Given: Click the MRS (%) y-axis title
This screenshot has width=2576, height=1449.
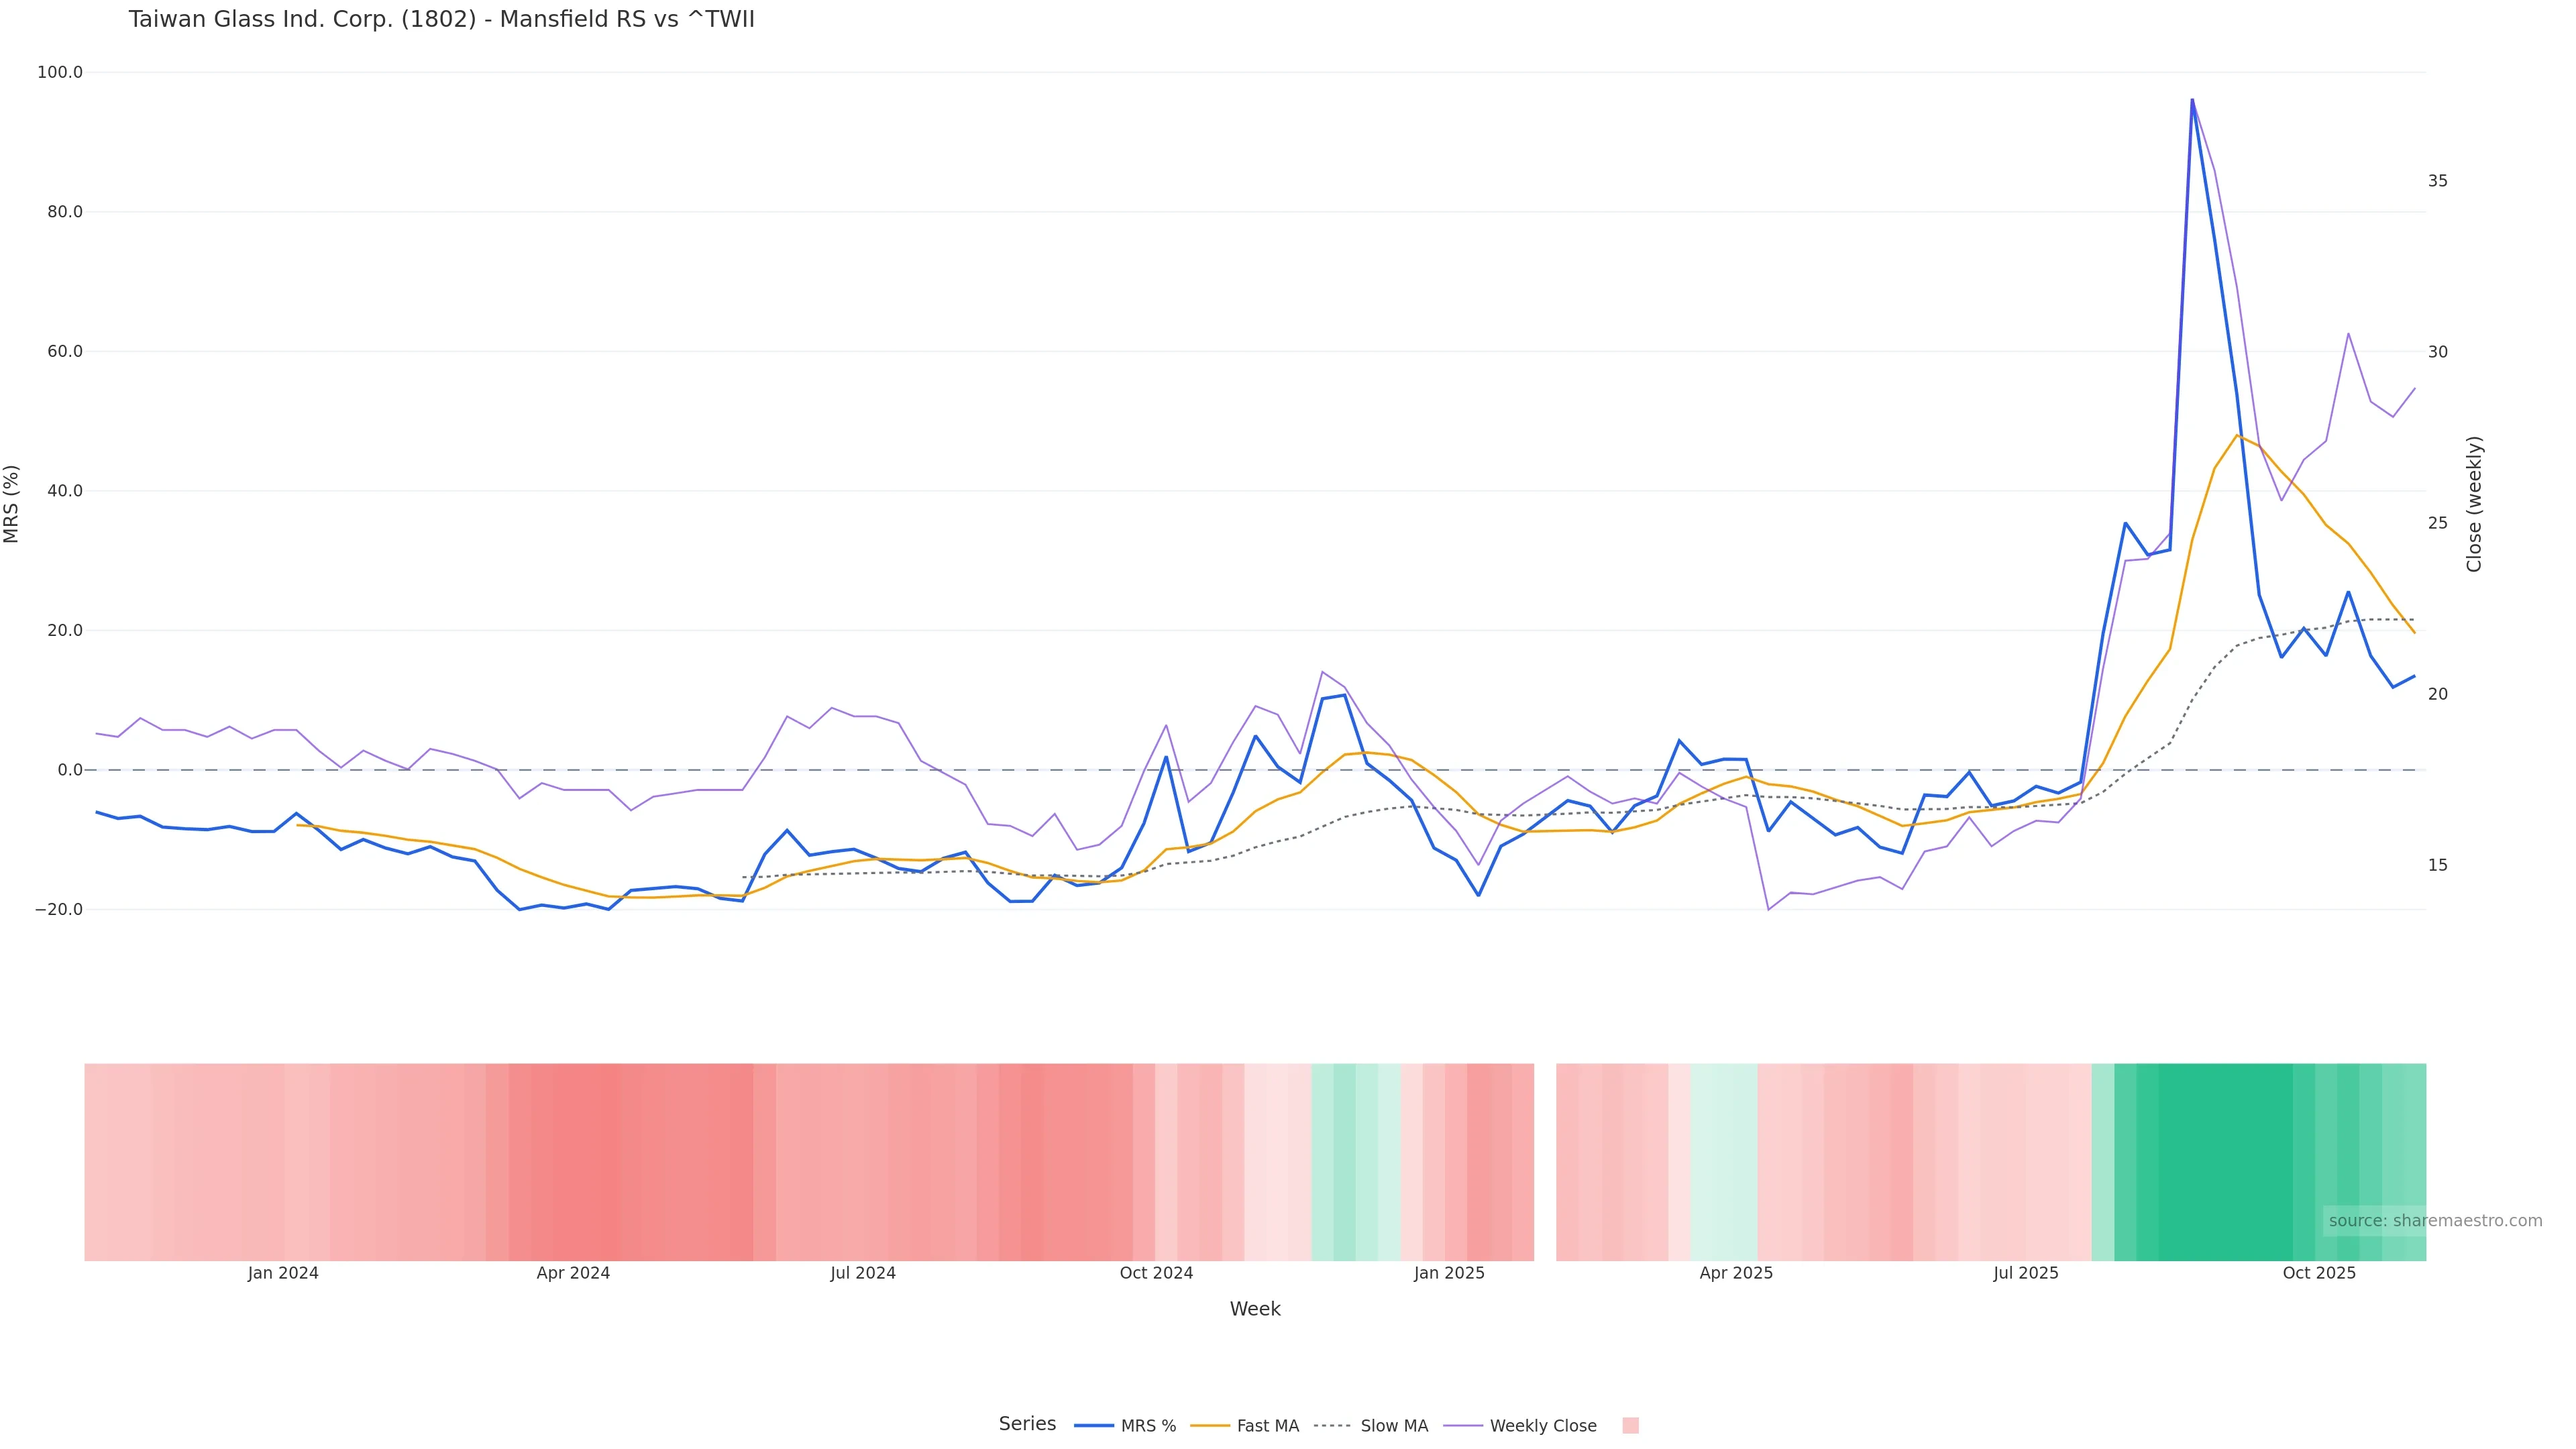Looking at the screenshot, I should [x=12, y=504].
